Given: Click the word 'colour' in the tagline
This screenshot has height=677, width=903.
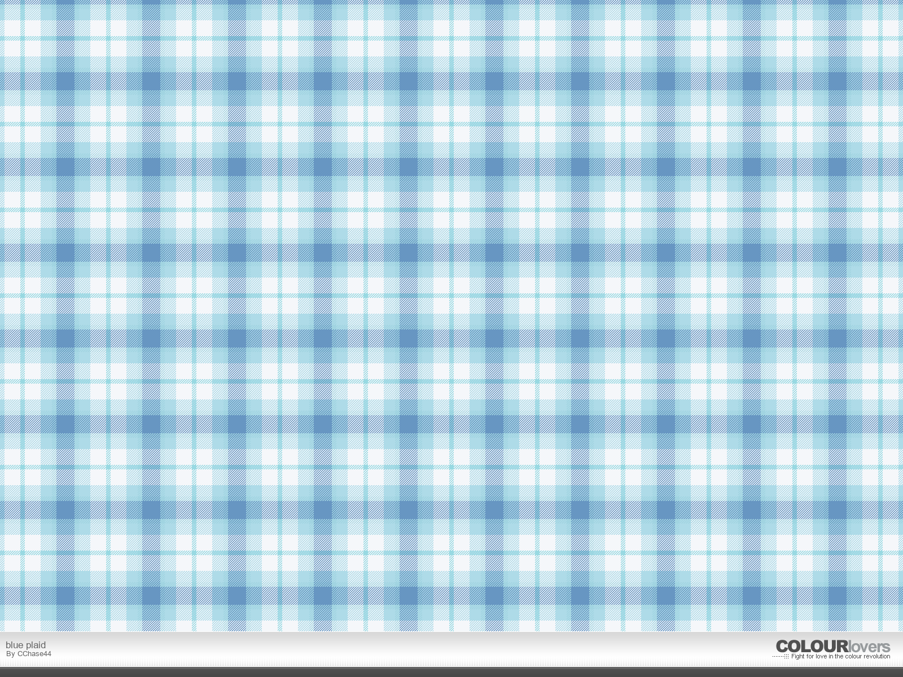Looking at the screenshot, I should (852, 656).
